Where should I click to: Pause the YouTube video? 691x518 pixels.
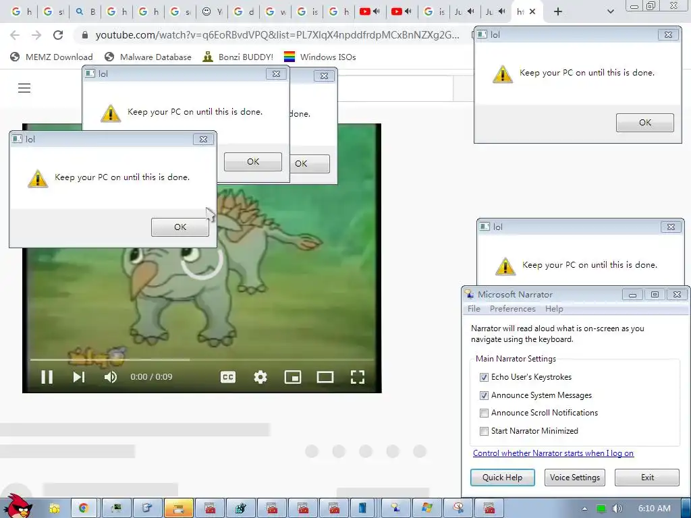pyautogui.click(x=47, y=377)
